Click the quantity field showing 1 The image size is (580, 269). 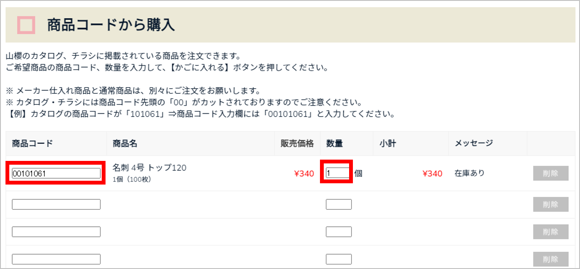[x=337, y=173]
